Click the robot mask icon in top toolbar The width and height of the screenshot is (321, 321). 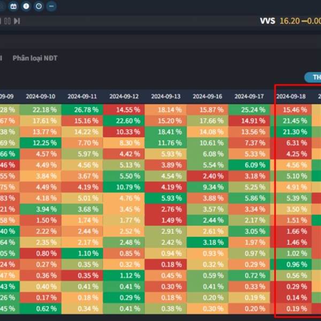13,6
